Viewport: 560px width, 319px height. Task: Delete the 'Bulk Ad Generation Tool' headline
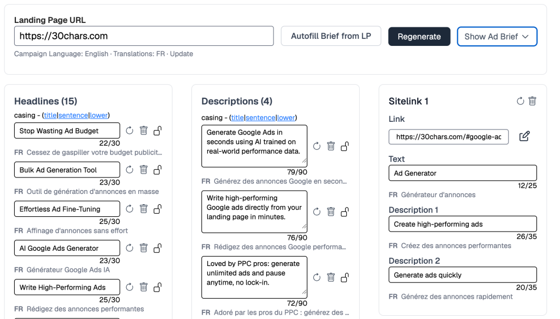click(144, 170)
